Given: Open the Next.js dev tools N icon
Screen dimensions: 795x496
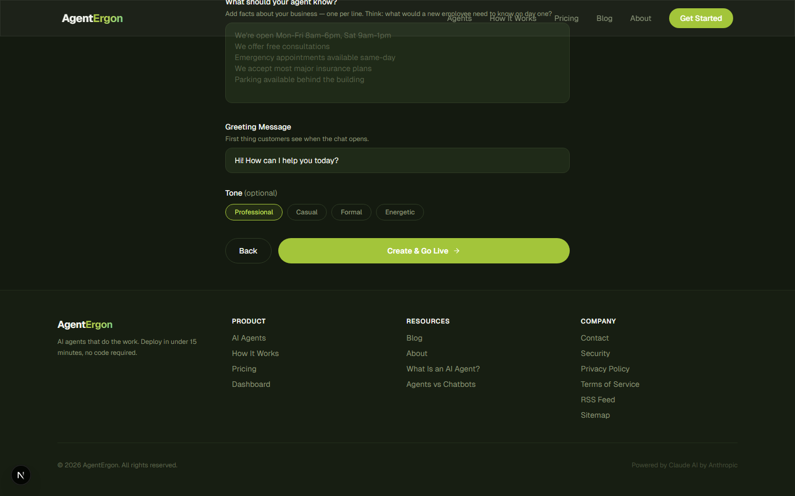Looking at the screenshot, I should point(21,475).
